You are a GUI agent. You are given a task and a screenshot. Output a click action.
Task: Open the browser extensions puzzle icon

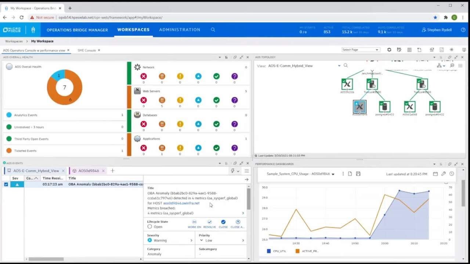446,17
